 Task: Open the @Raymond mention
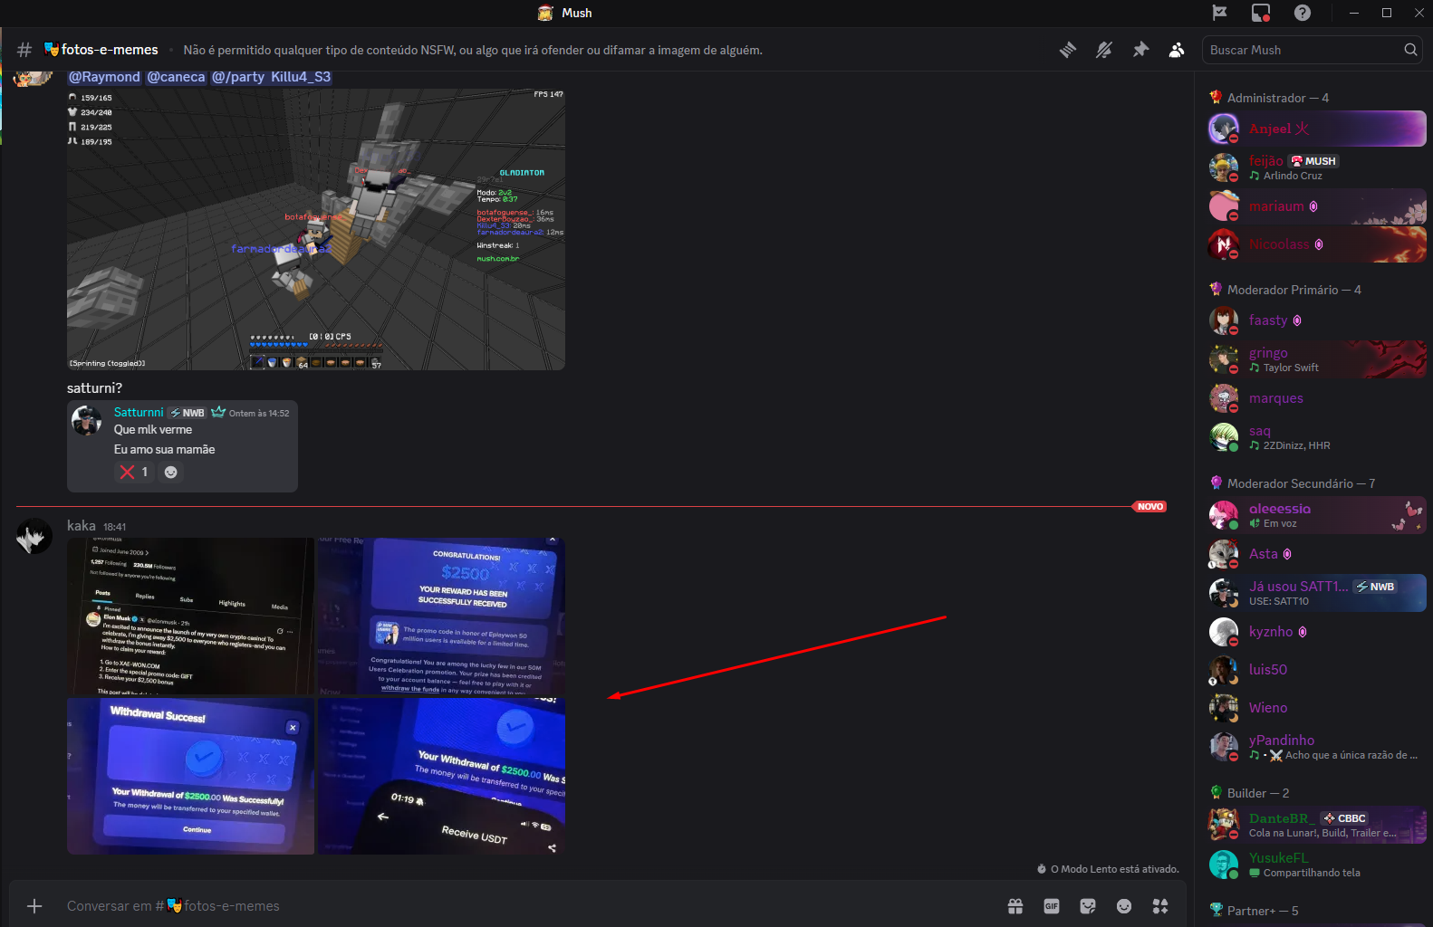tap(104, 77)
